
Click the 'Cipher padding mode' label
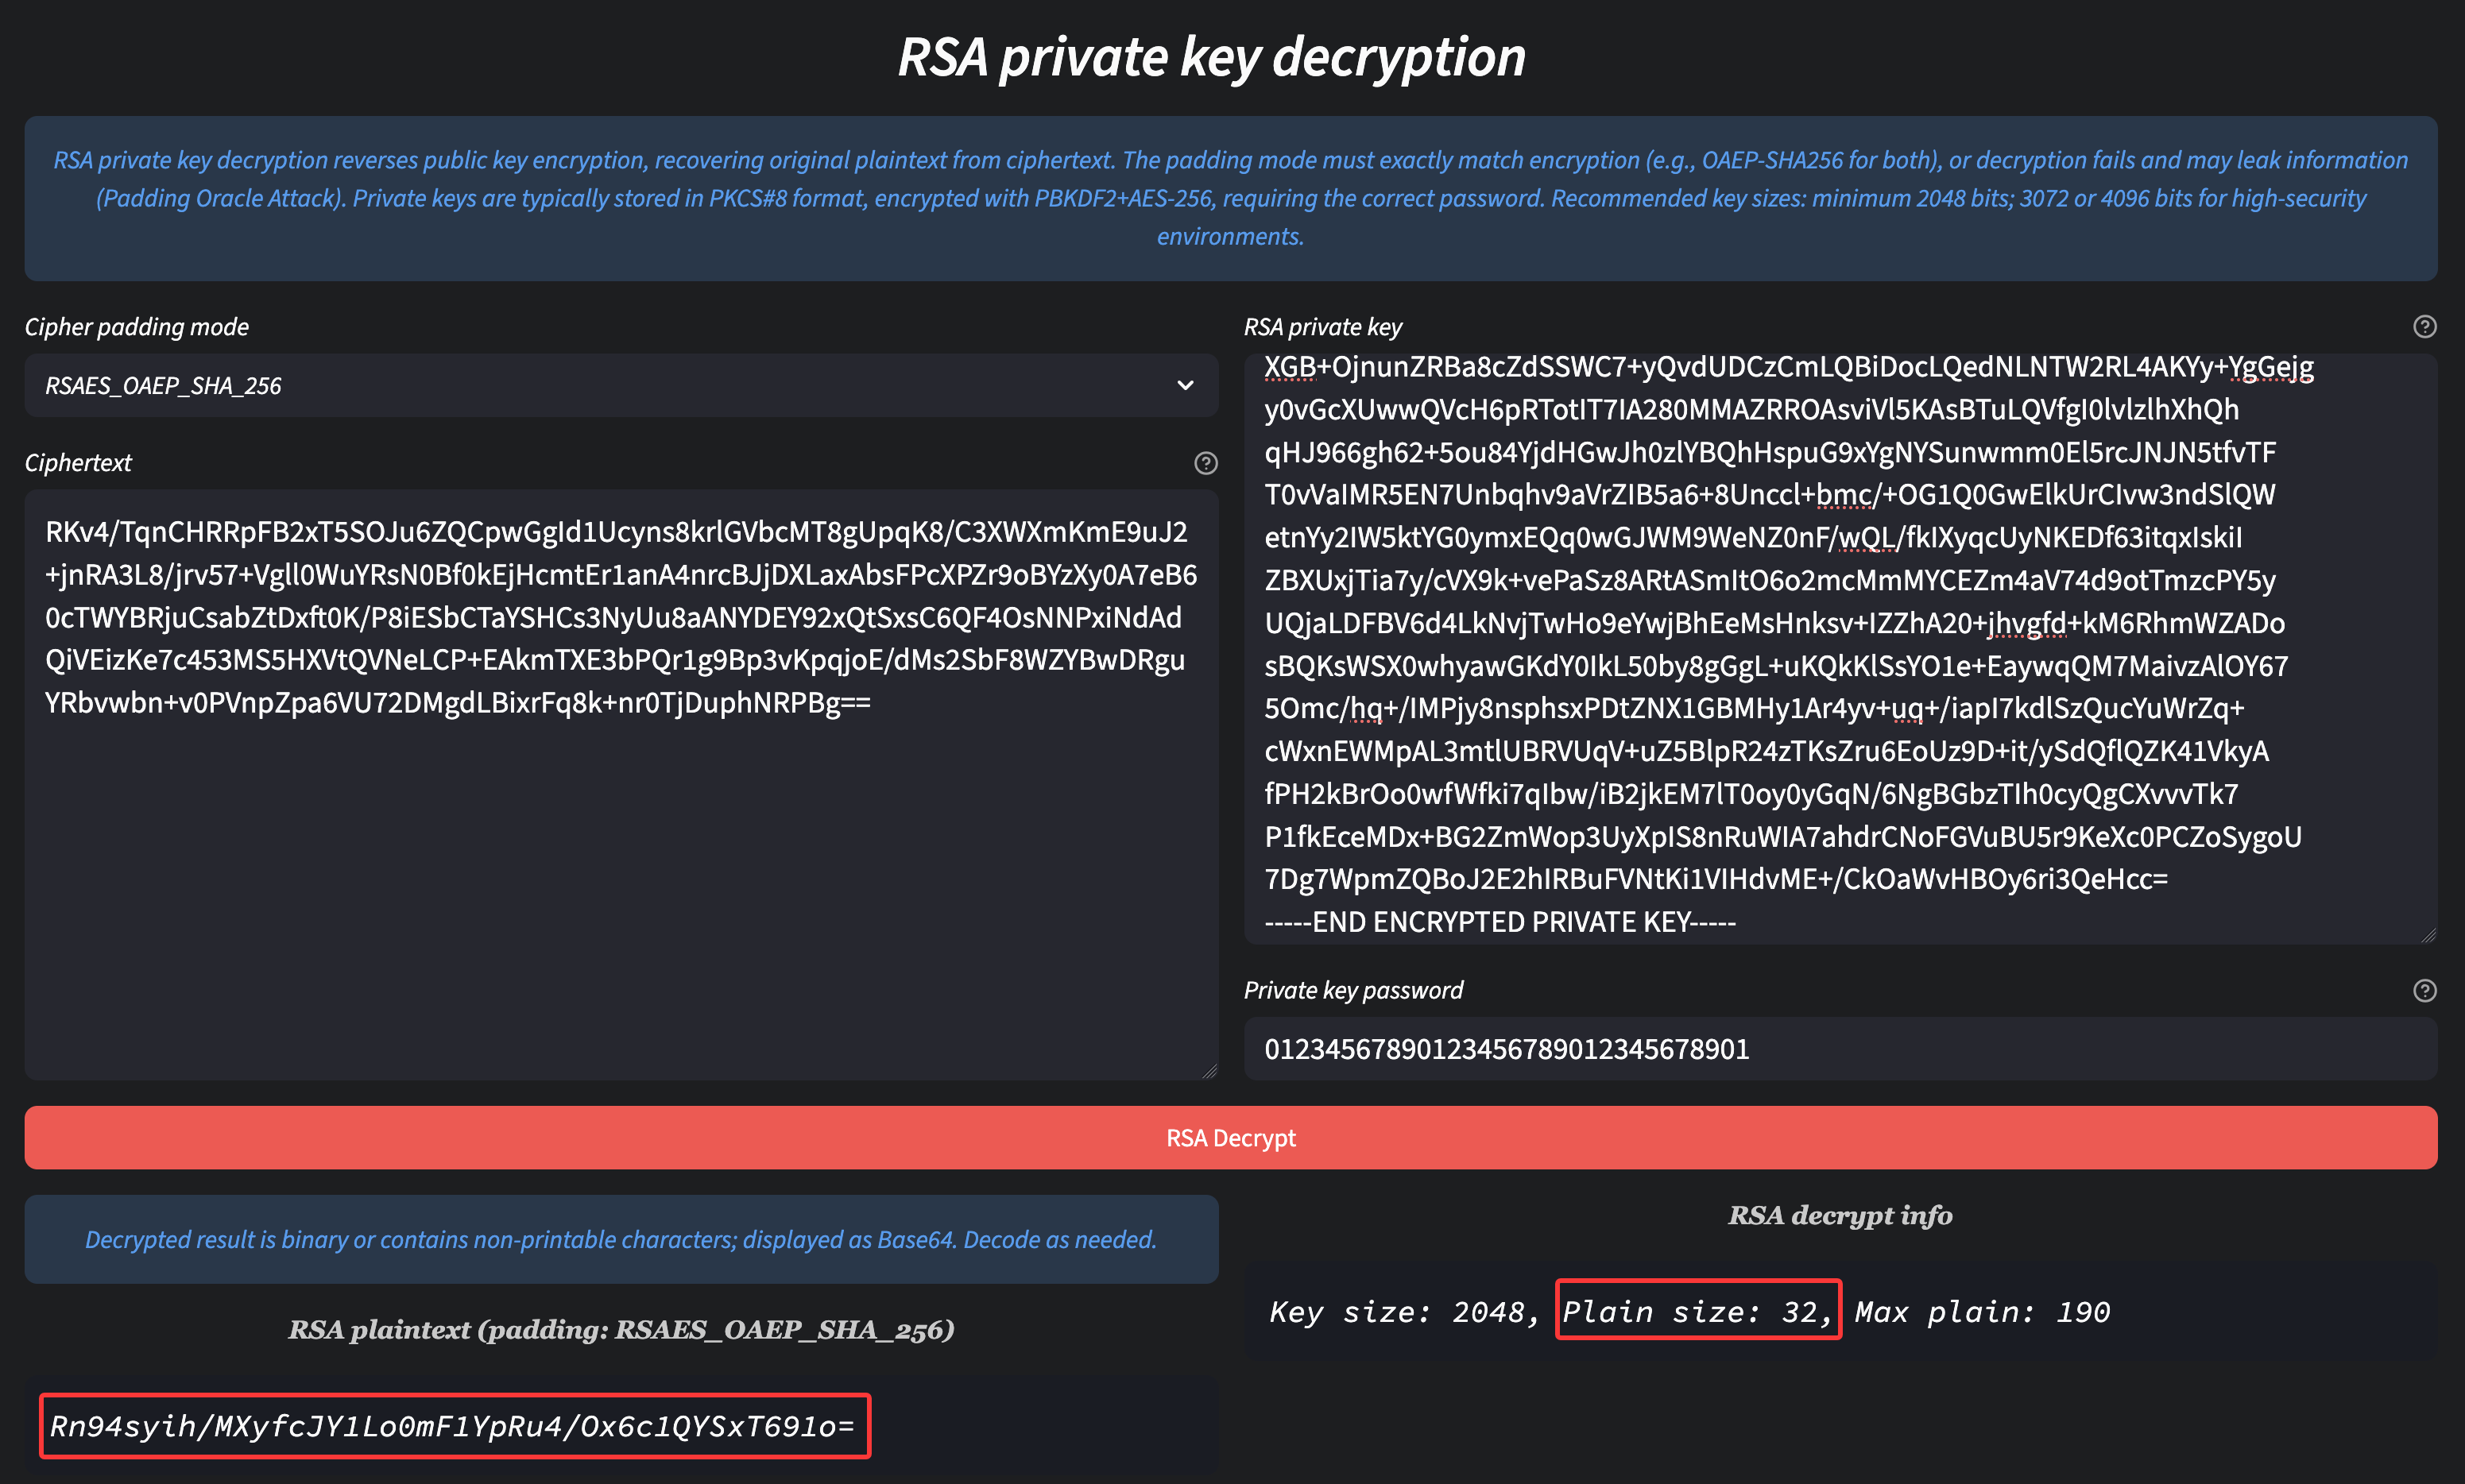[137, 327]
